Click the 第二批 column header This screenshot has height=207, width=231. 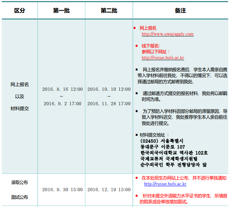click(109, 11)
